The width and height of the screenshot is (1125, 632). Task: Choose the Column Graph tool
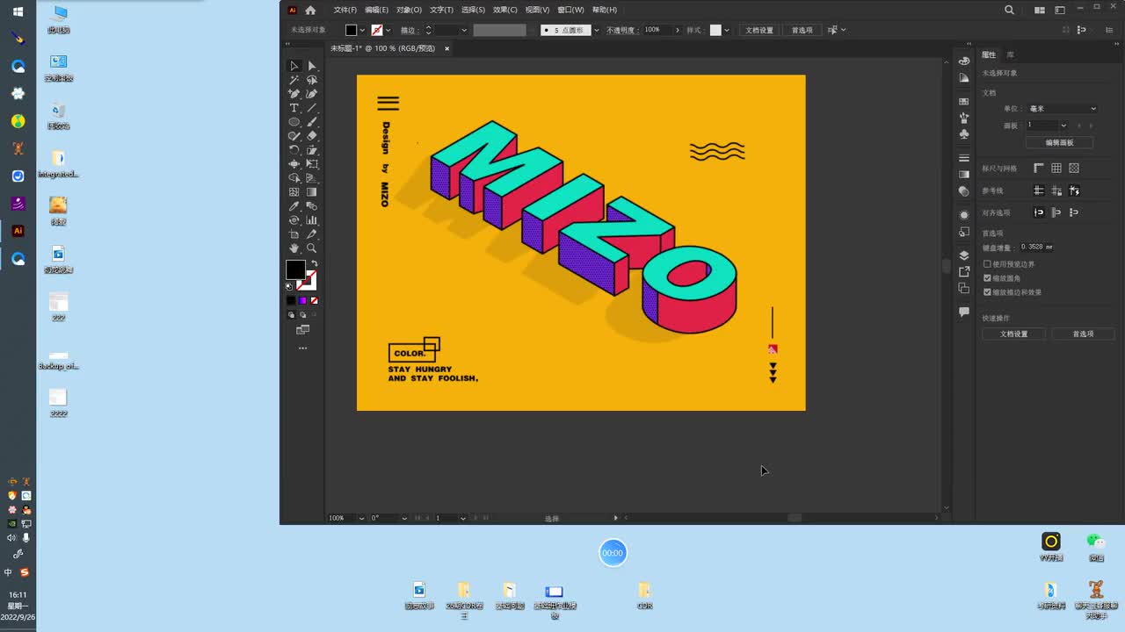(312, 220)
